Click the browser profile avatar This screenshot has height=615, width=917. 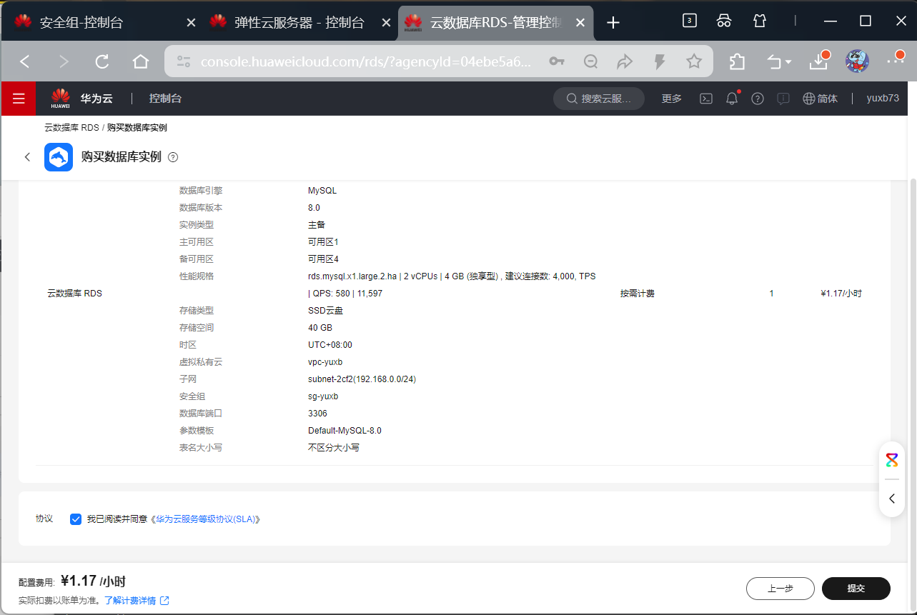click(x=857, y=61)
